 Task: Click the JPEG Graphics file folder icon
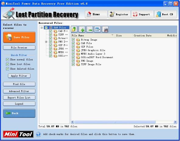pos(78,50)
